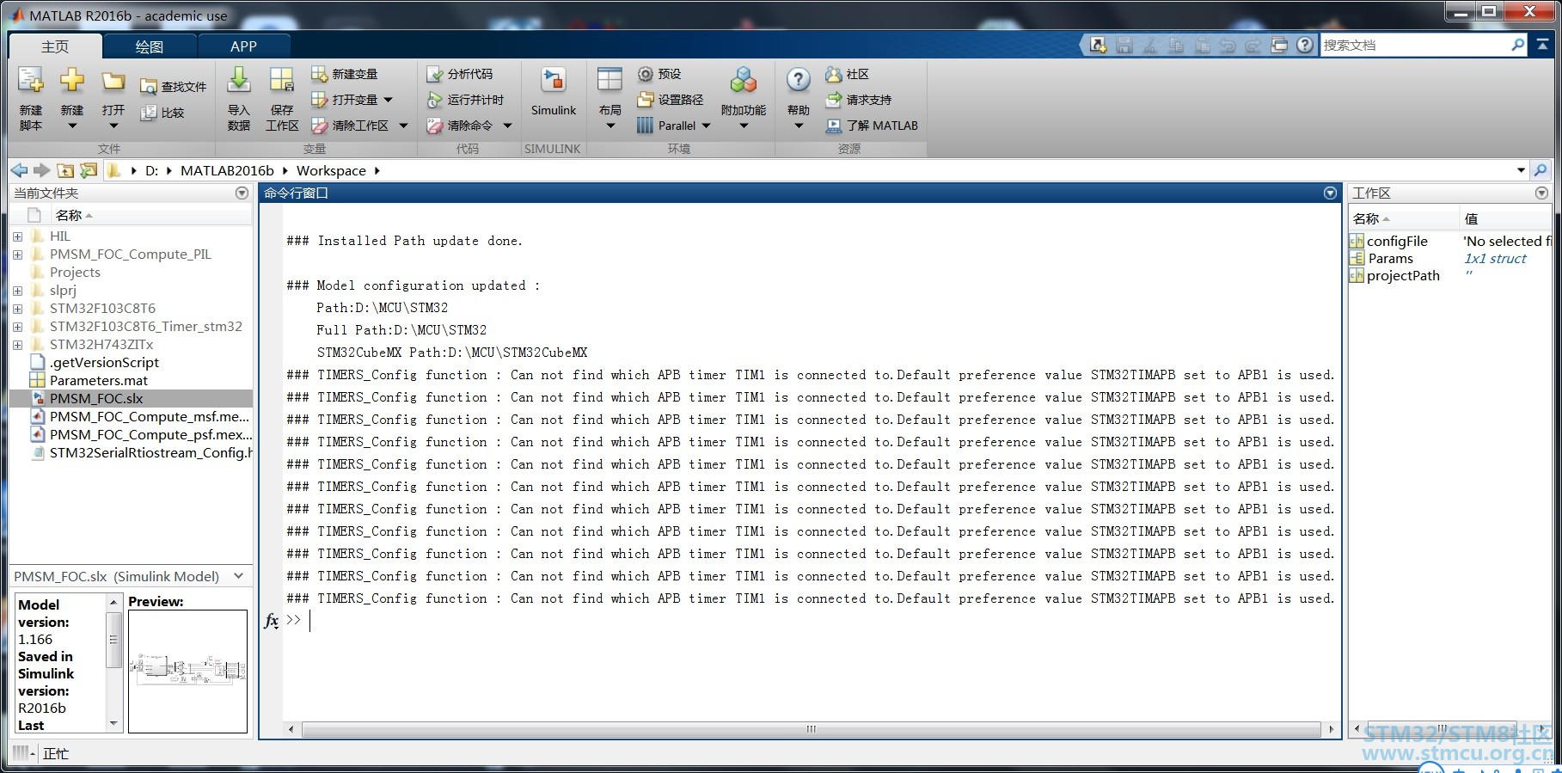Image resolution: width=1562 pixels, height=773 pixels.
Task: Click the search documentation (搜索文档) input field
Action: (x=1415, y=45)
